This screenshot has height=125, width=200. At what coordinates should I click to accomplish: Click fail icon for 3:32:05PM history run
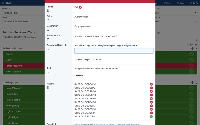click(151, 109)
